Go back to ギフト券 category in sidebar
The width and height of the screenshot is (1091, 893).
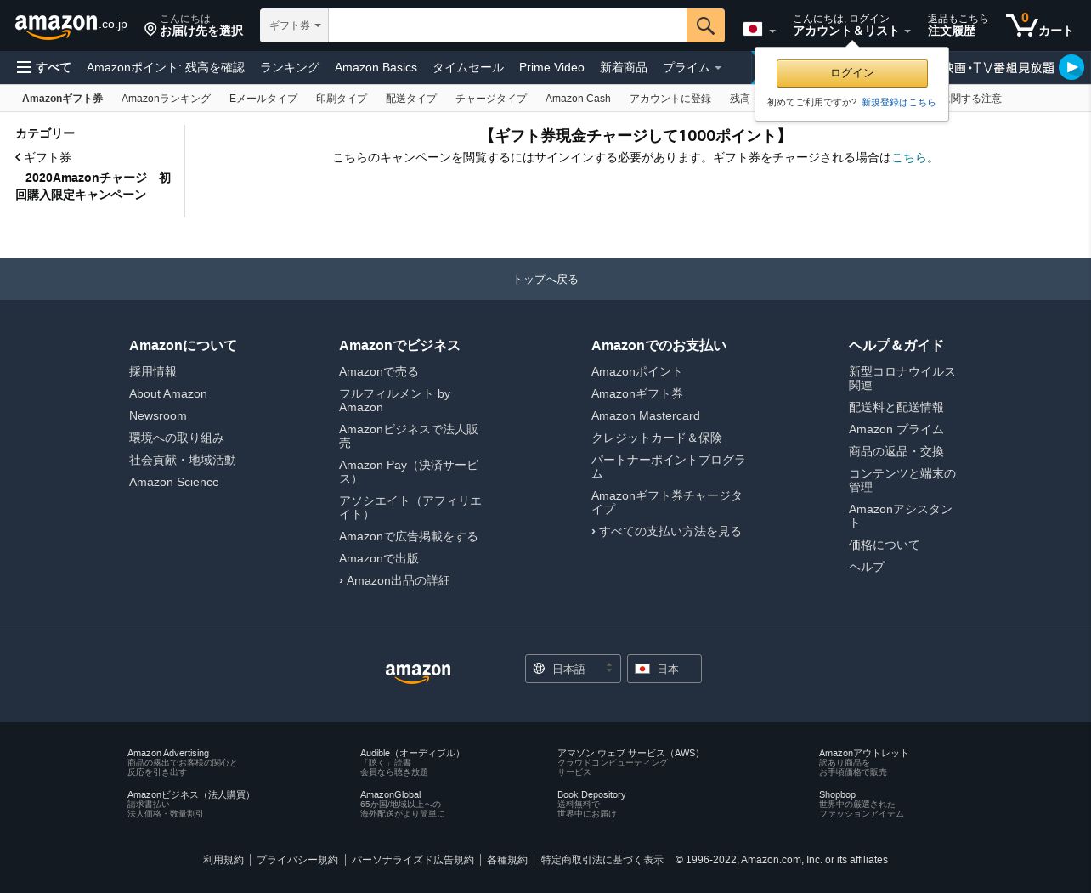[x=43, y=157]
